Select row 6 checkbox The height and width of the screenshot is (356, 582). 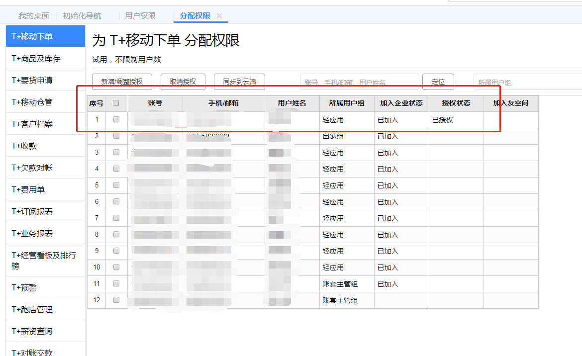point(116,201)
